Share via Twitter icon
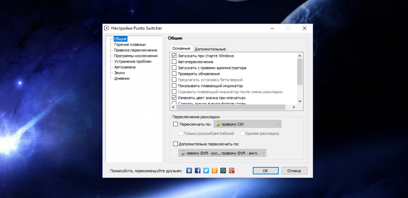 pyautogui.click(x=206, y=171)
